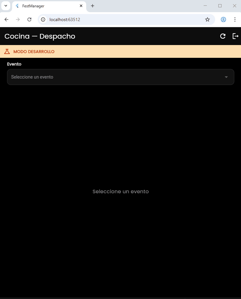Click the browser forward arrow
This screenshot has height=299, width=241.
18,19
